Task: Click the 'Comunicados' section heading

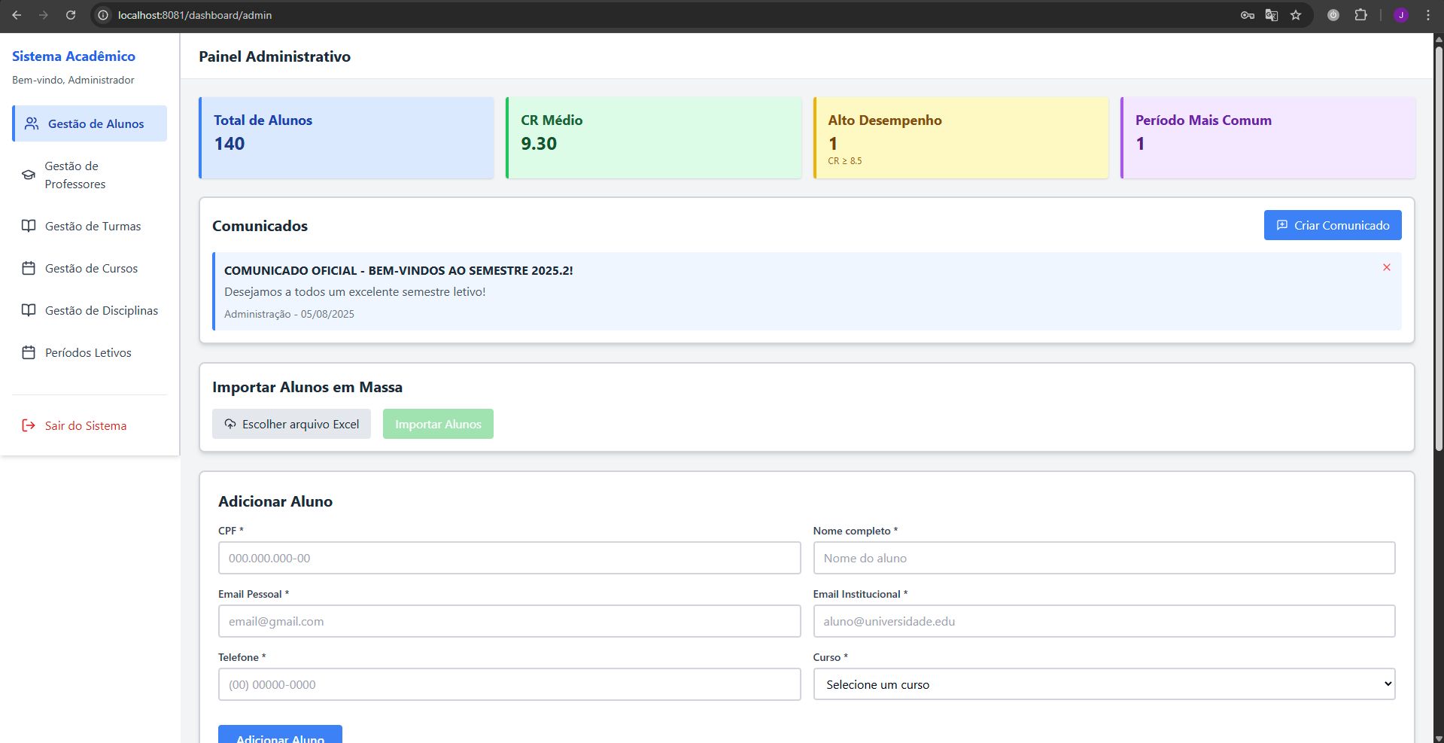Action: 260,226
